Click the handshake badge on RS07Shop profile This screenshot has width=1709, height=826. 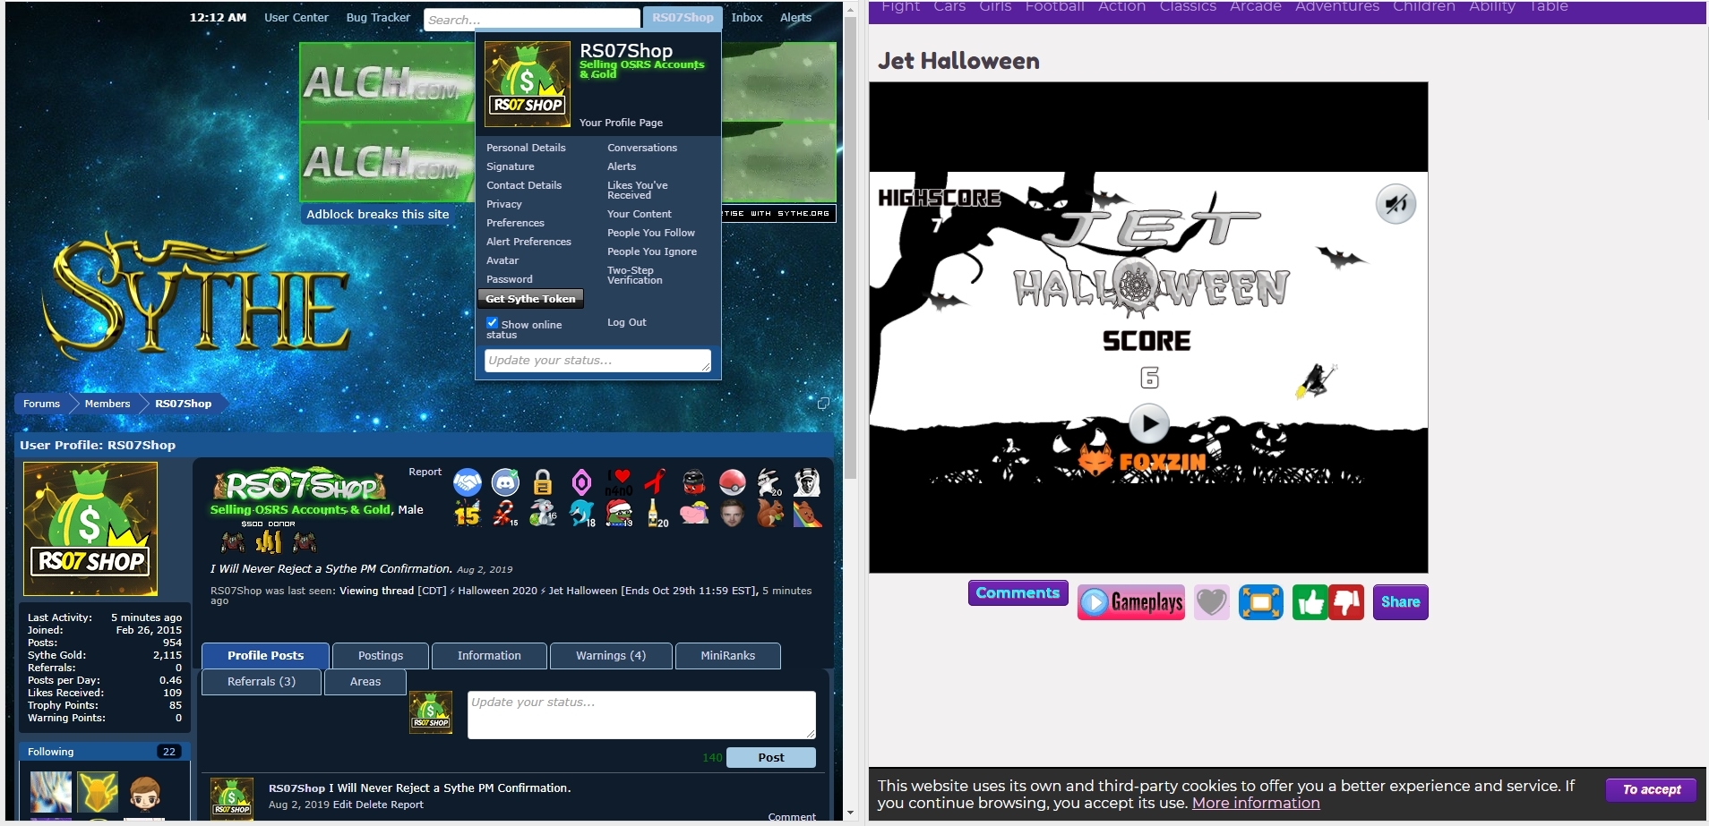point(468,482)
